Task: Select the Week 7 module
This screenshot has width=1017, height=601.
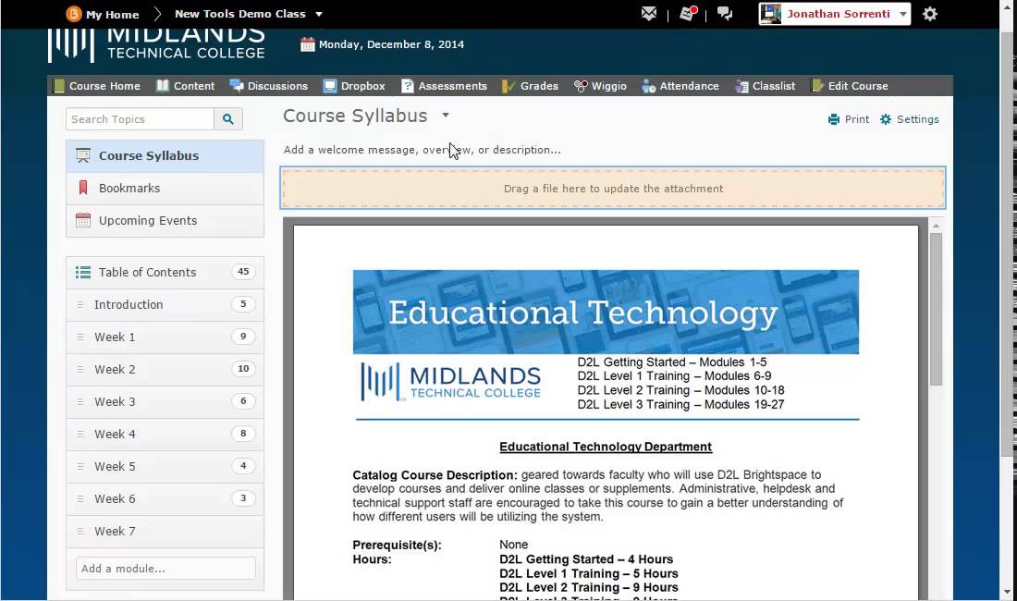Action: pyautogui.click(x=165, y=532)
